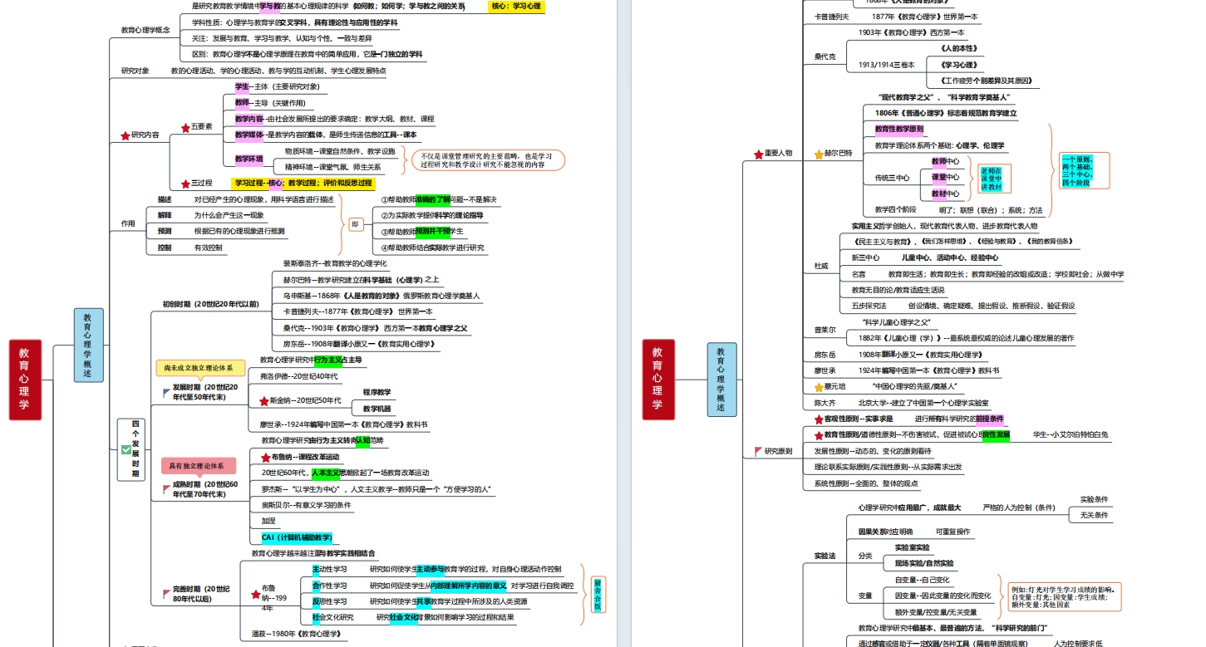Screen dimensions: 1206x647
Task: Click the red flag beside 成熟时期
Action: click(x=166, y=489)
